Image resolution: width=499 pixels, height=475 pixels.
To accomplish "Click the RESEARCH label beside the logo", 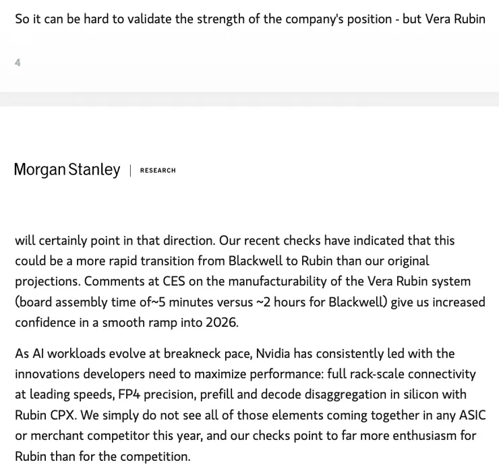I will pos(158,170).
